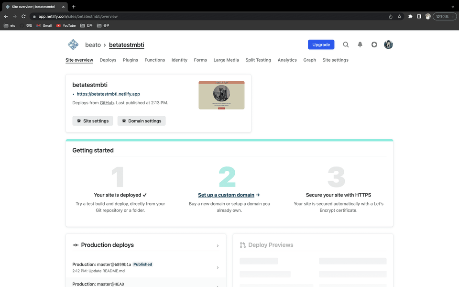
Task: Click the blue Upgrade button
Action: click(321, 44)
